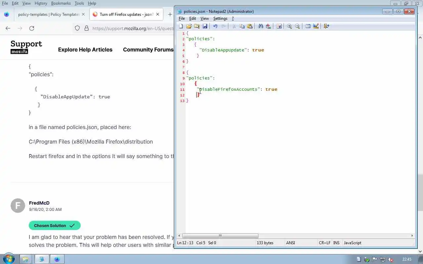Toggle word wrap icon in Notepad2
423x264 pixels.
coord(279,26)
